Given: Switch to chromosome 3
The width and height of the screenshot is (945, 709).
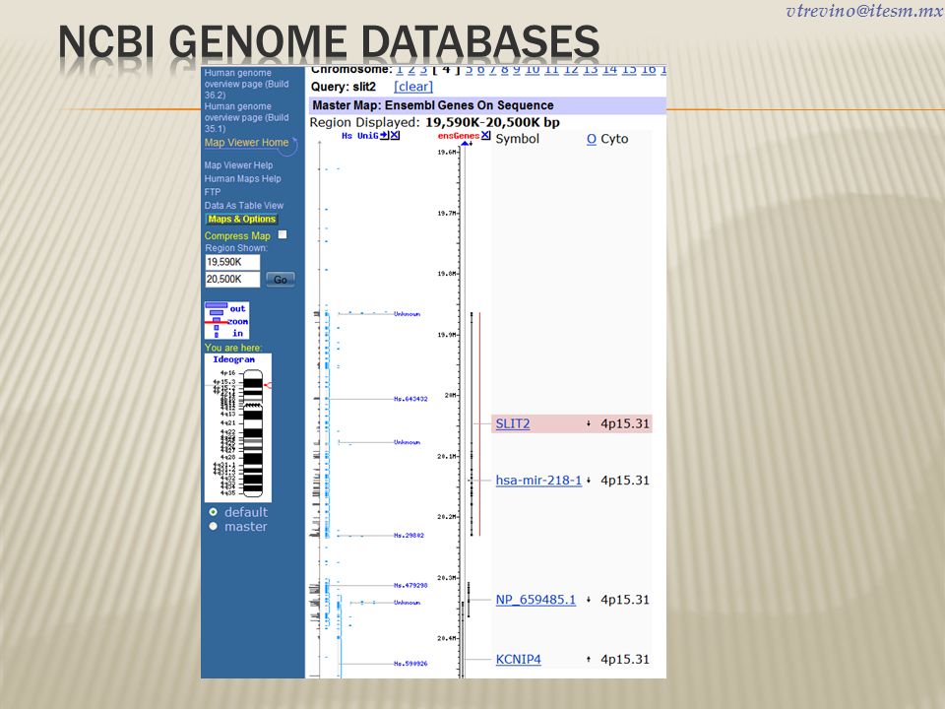Looking at the screenshot, I should pos(423,70).
